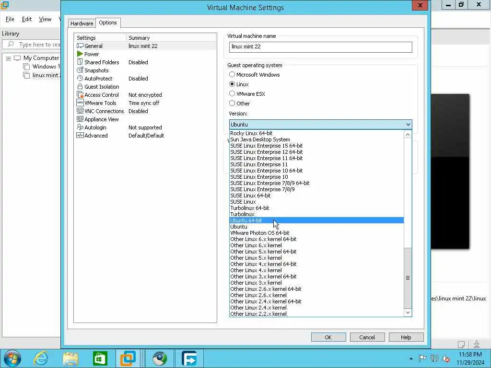This screenshot has width=491, height=368.
Task: Open Internet Explorer from the taskbar
Action: pos(41,358)
